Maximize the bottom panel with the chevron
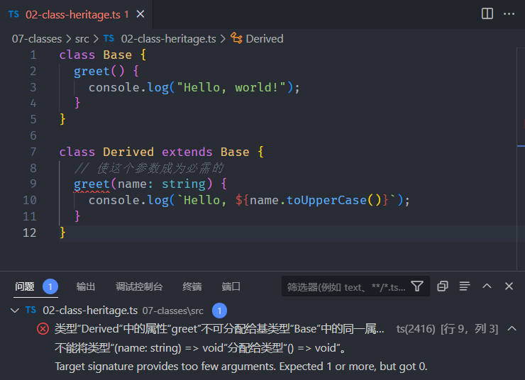The height and width of the screenshot is (380, 525). (x=487, y=286)
